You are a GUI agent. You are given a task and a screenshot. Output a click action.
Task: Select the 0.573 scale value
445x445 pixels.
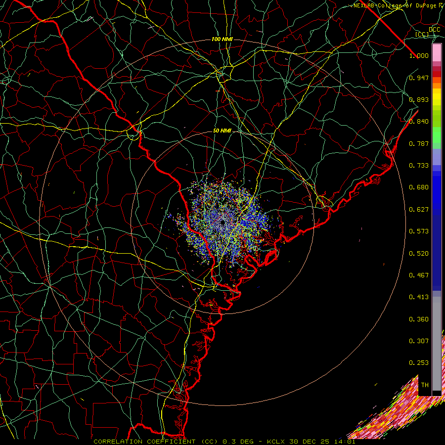[419, 231]
